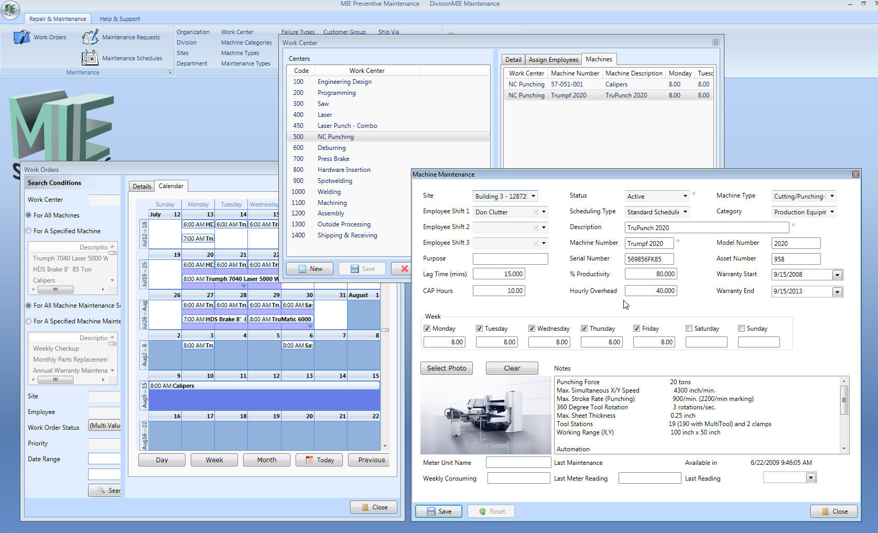Toggle Thursday checkbox
The height and width of the screenshot is (533, 878).
coord(584,329)
